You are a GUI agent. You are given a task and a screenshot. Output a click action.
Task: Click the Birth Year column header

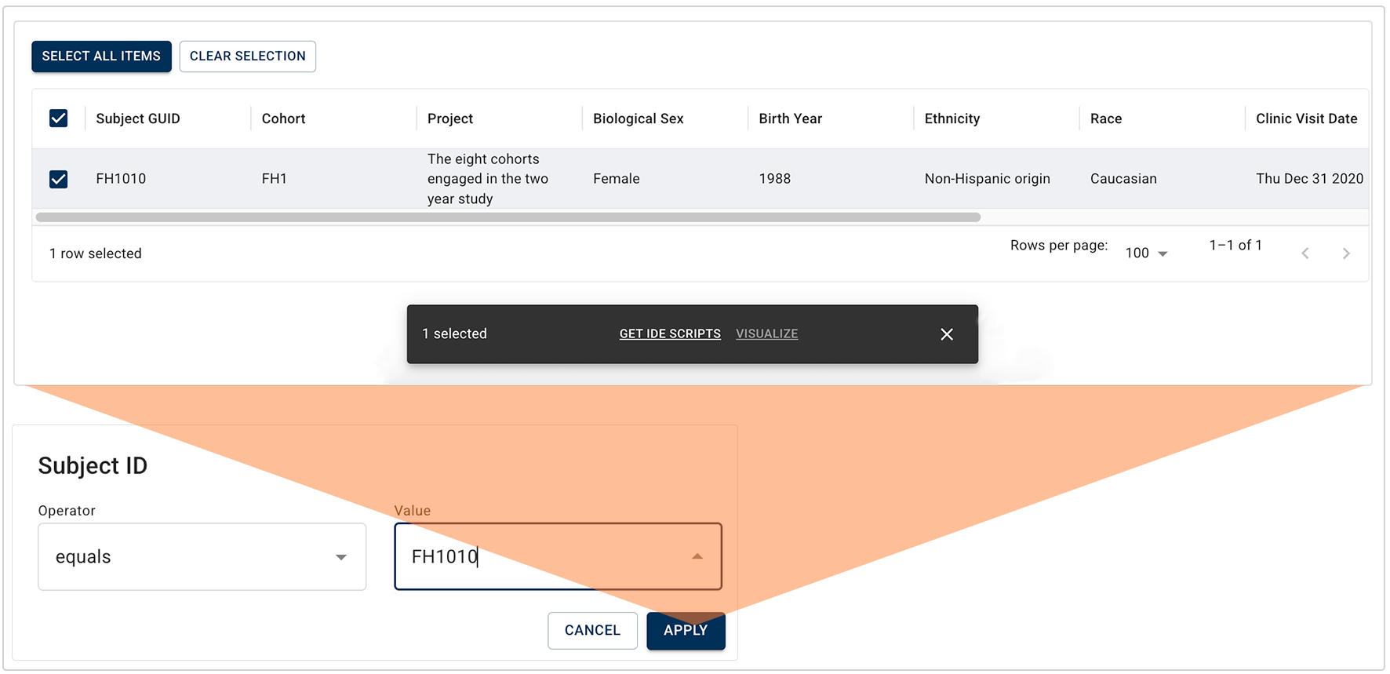pos(790,118)
